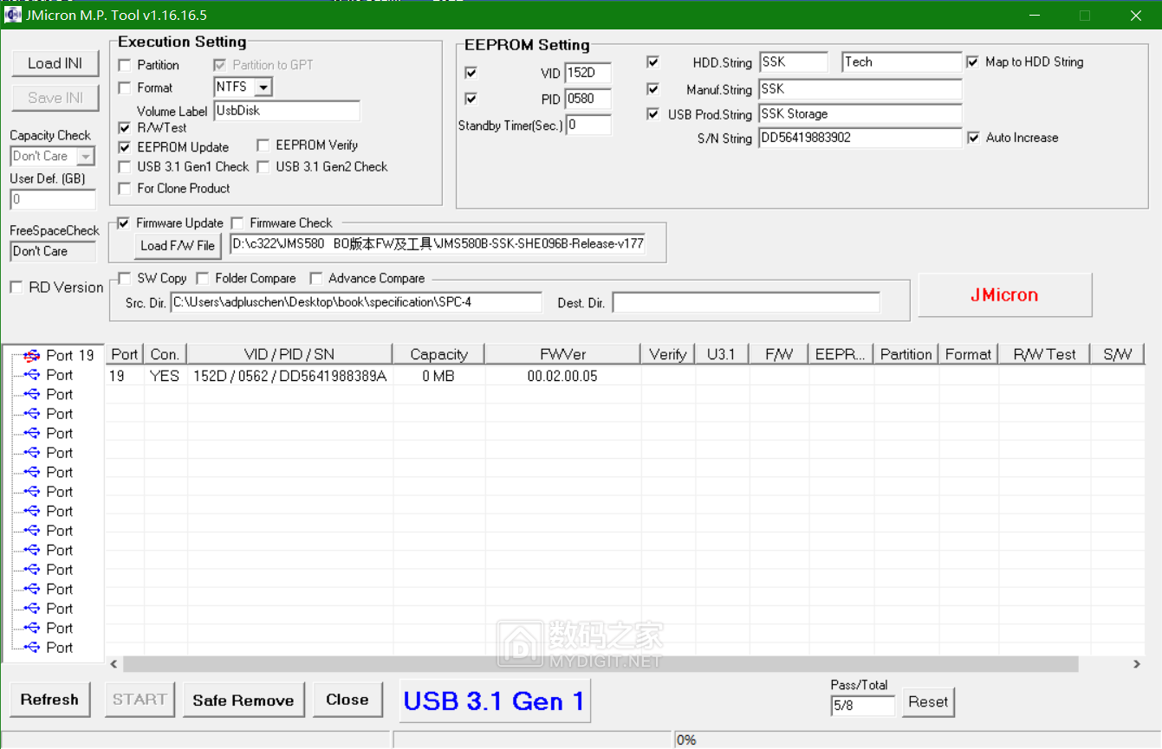
Task: Click the S/N String input field
Action: tap(859, 138)
